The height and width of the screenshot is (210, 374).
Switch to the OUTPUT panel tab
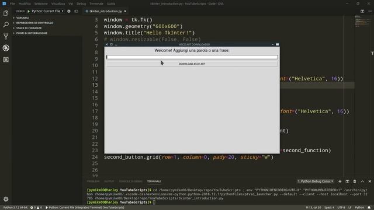(x=109, y=181)
